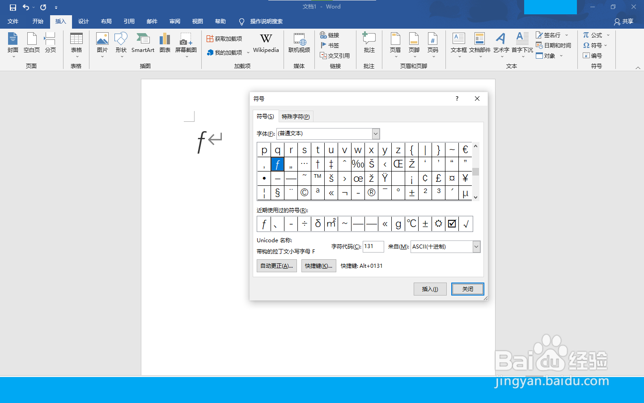644x403 pixels.
Task: Click the Help ? button in Symbol dialog
Action: click(x=457, y=99)
